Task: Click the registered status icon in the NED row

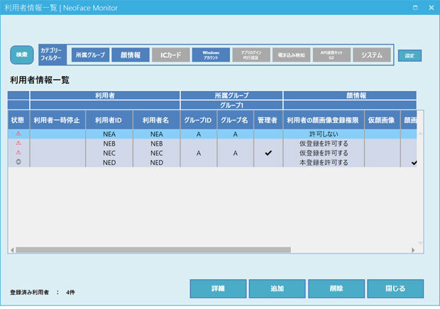Action: click(x=18, y=163)
